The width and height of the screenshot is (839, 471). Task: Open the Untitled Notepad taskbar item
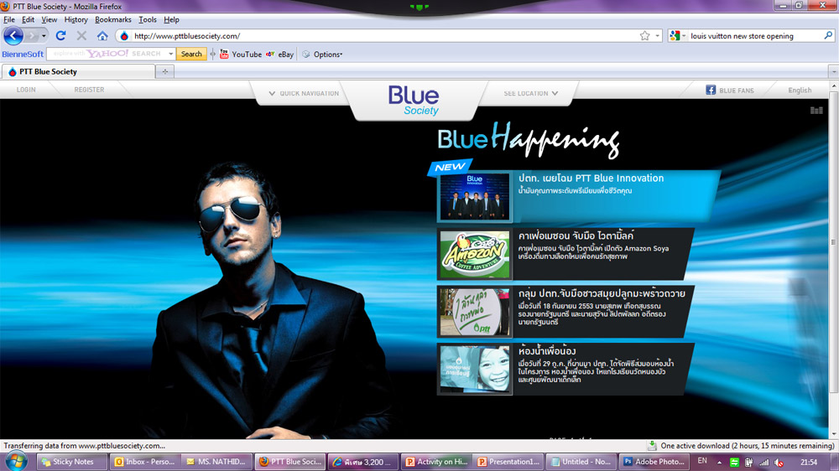coord(581,462)
